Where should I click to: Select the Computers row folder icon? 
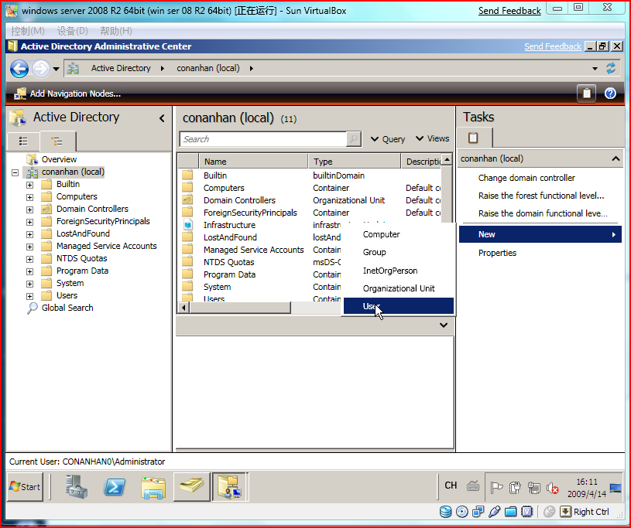[187, 188]
